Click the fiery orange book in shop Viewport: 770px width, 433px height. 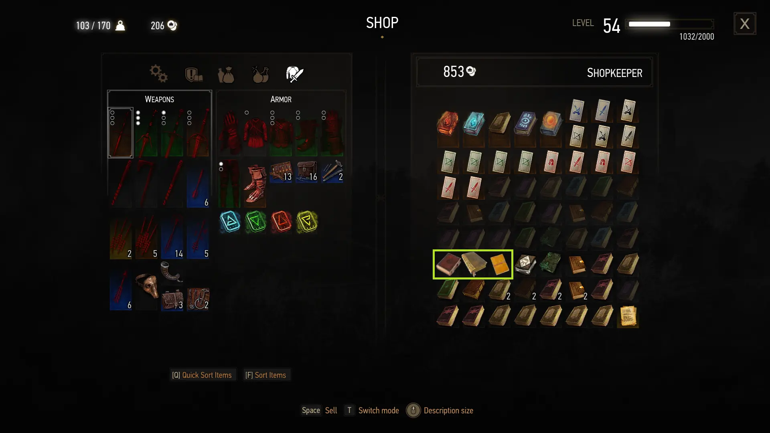click(448, 123)
